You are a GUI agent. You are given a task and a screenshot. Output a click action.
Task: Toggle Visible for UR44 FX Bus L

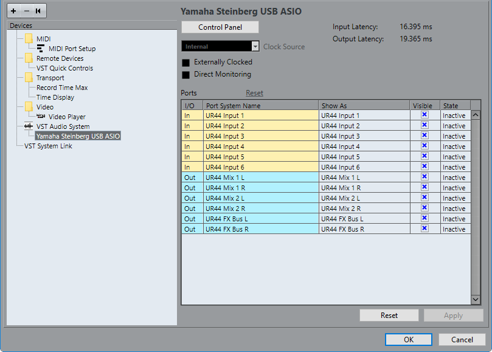point(424,218)
